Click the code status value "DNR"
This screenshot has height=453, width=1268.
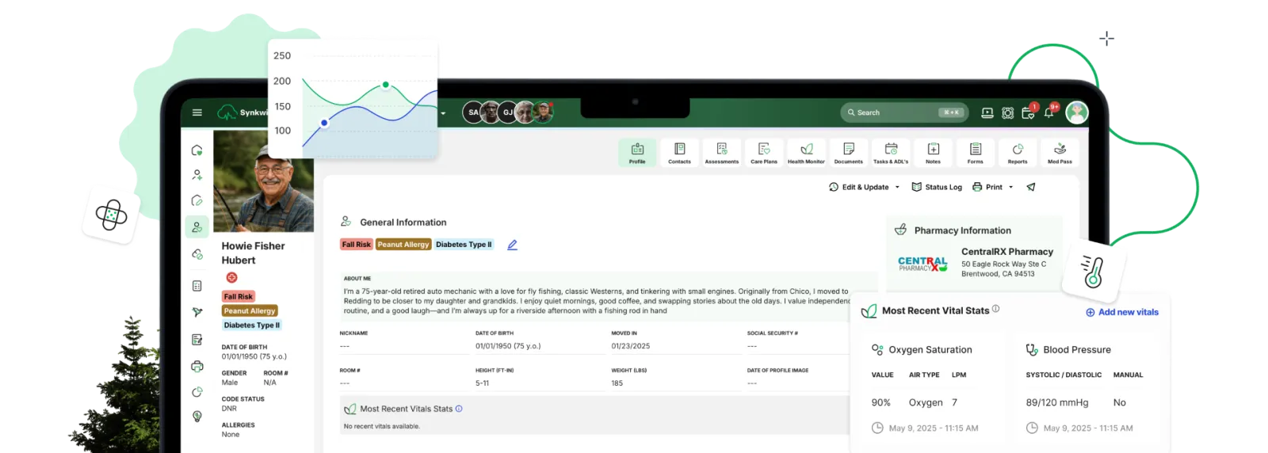coord(229,409)
